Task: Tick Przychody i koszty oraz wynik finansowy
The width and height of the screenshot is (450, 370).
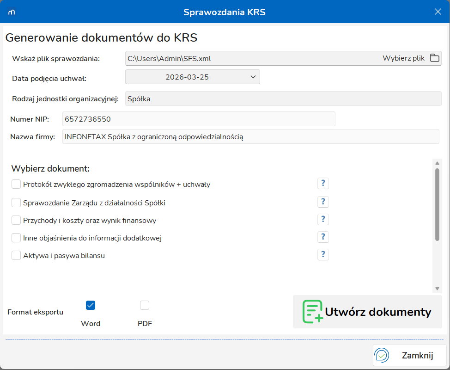Action: [16, 221]
